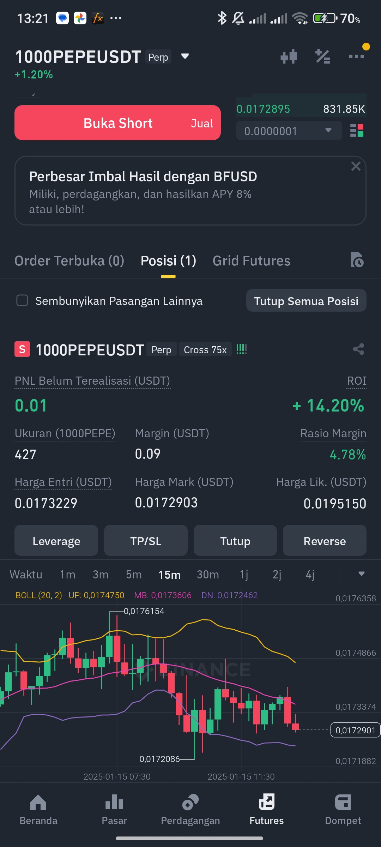Switch to Grid Futures tab
381x847 pixels.
[x=252, y=261]
